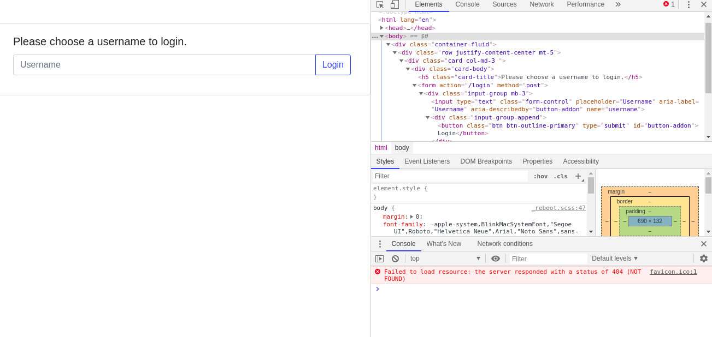Open the Event Listeners tab

click(427, 161)
